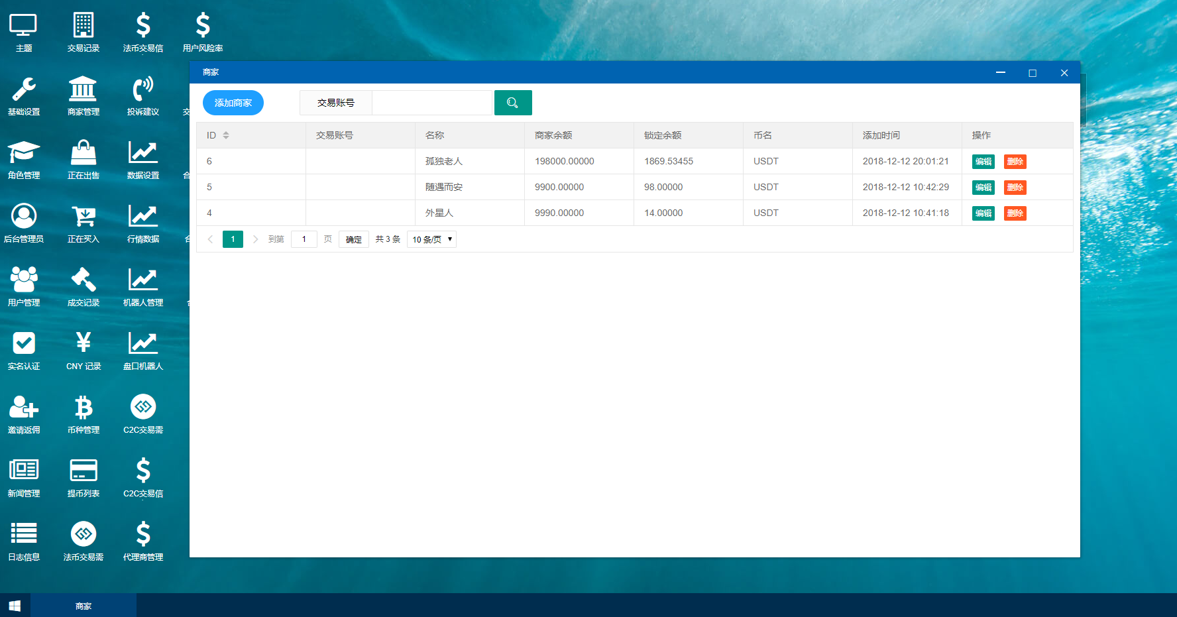Edit merchant 外星人 row
This screenshot has height=617, width=1177.
tap(983, 213)
